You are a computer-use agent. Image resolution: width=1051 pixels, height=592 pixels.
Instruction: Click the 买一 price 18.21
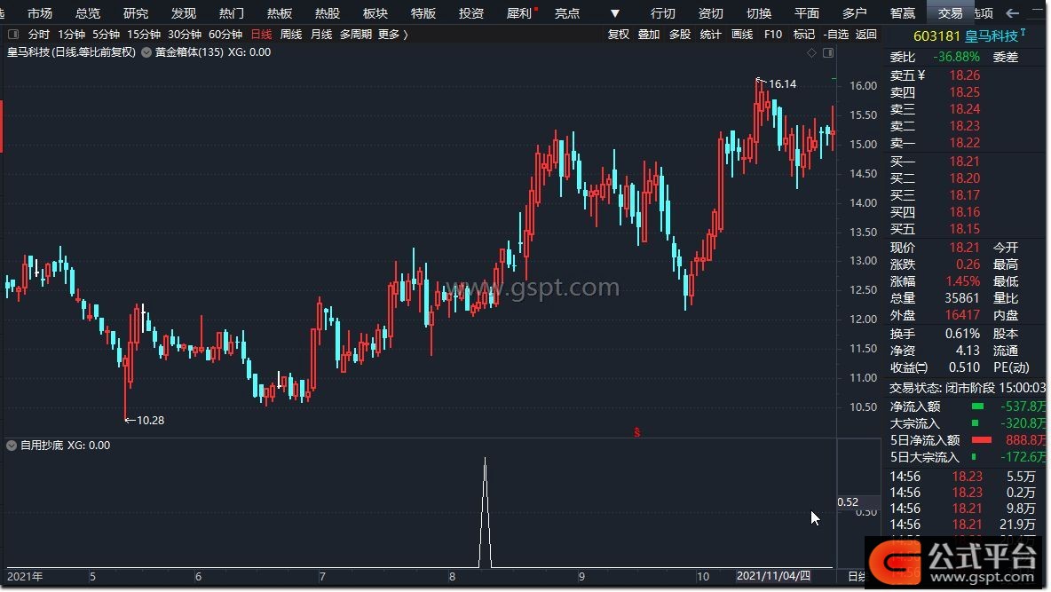964,161
